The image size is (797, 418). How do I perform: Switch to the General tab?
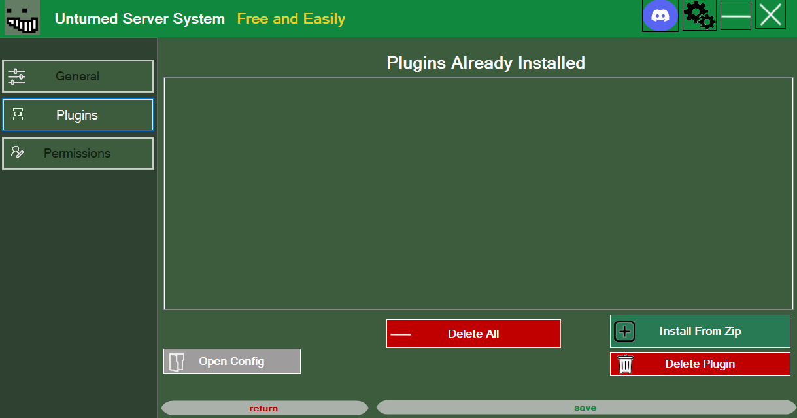[78, 77]
